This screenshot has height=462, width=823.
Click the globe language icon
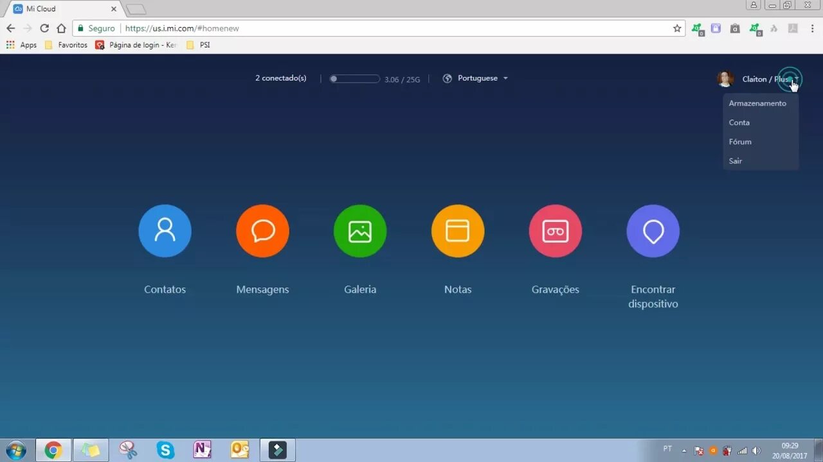click(x=448, y=78)
